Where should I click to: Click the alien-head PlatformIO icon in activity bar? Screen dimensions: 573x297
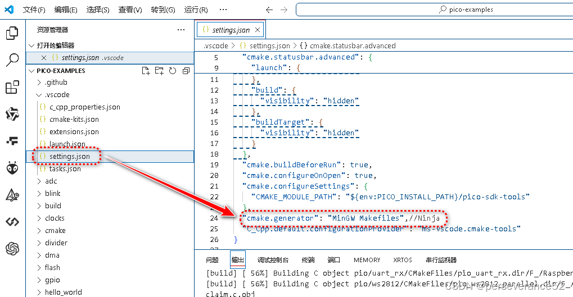tap(12, 168)
